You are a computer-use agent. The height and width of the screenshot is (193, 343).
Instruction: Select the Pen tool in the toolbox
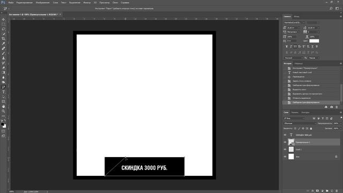3,87
